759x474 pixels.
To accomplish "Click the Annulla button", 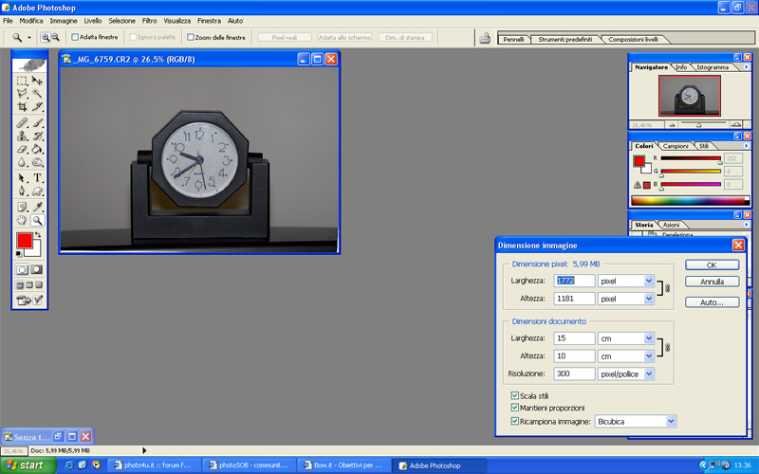I will pyautogui.click(x=712, y=282).
